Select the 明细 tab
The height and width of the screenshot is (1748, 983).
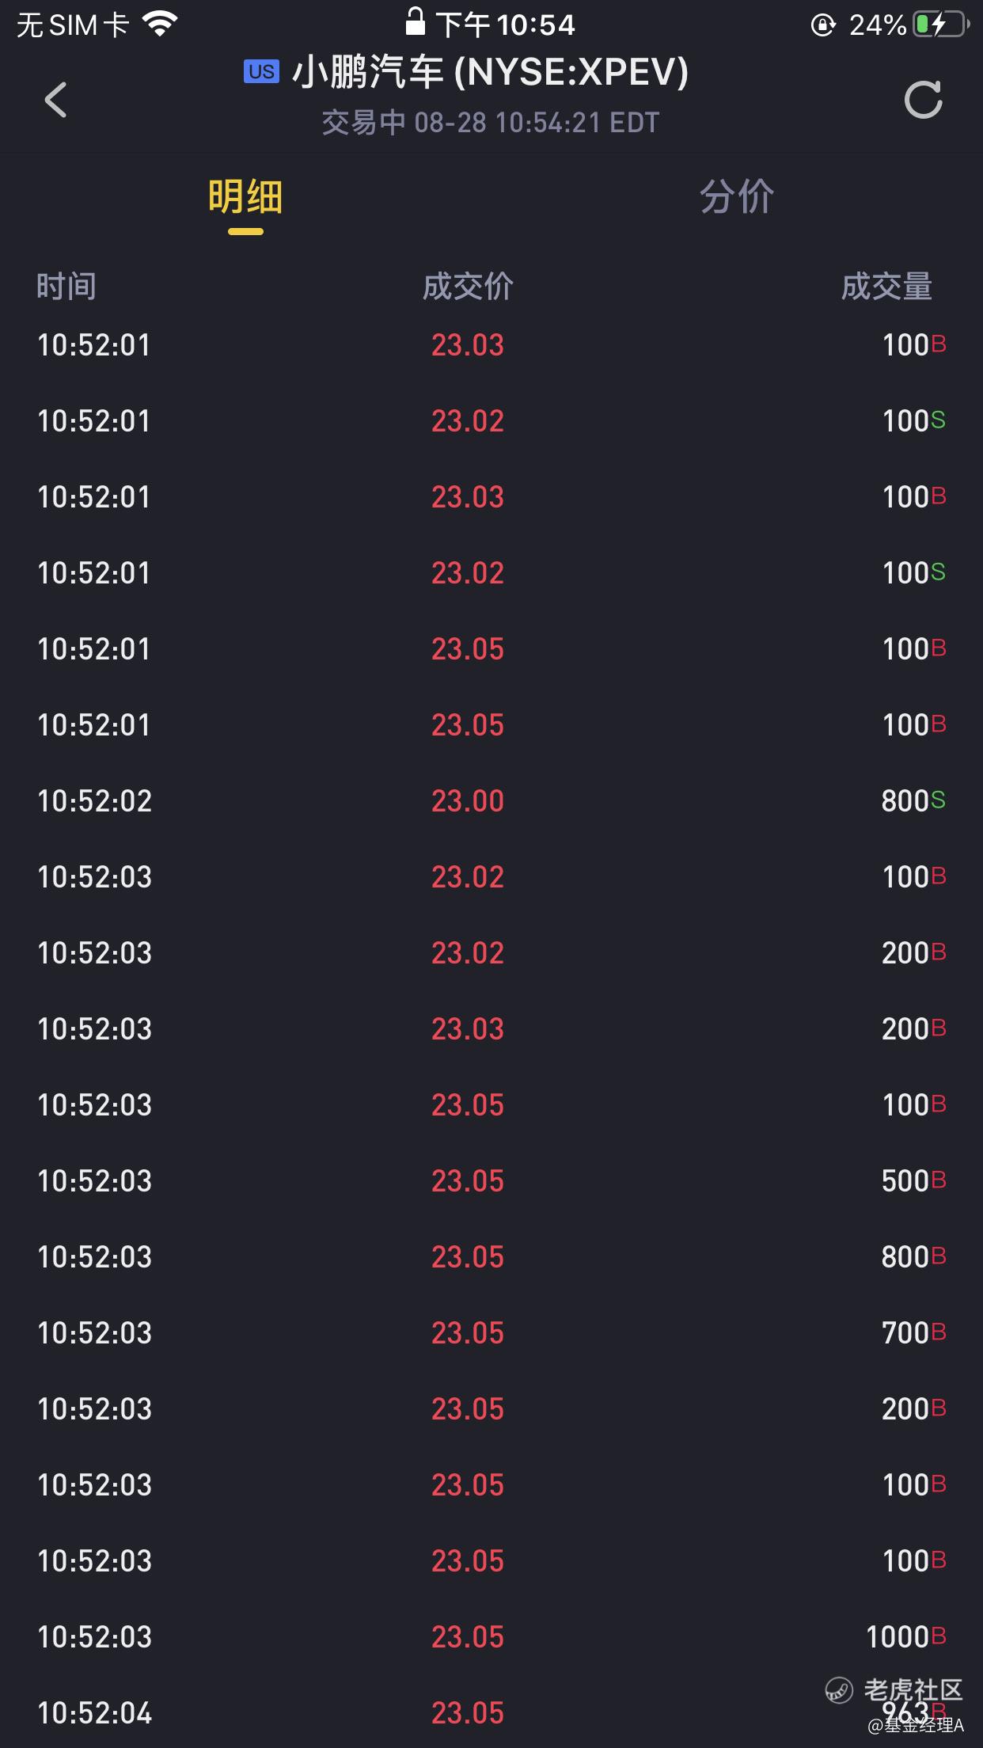(x=245, y=196)
